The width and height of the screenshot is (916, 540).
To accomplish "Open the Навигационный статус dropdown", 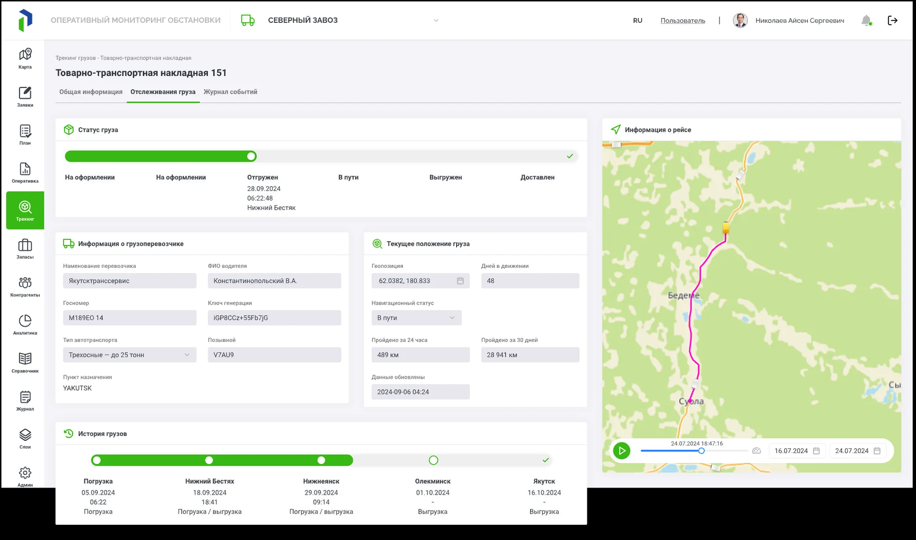I will (416, 318).
